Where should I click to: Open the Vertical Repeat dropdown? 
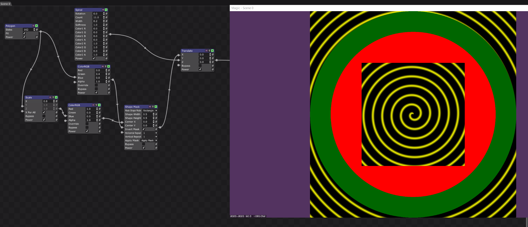(x=150, y=137)
